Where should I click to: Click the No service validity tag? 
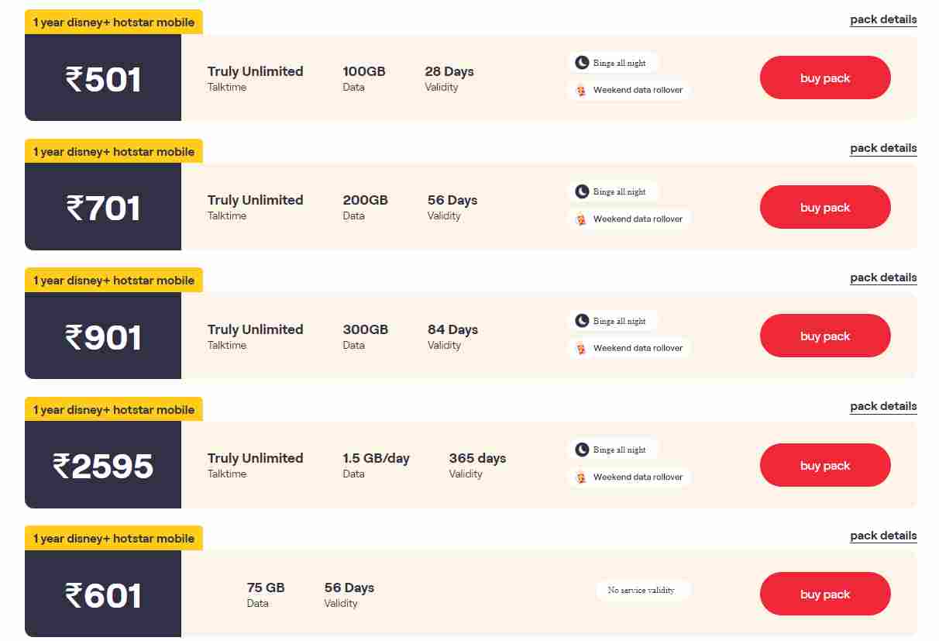click(641, 590)
